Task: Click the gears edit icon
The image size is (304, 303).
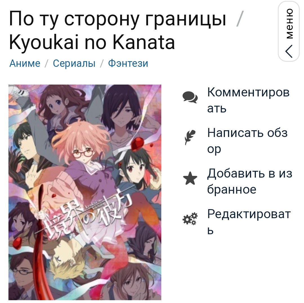Action: (x=190, y=219)
